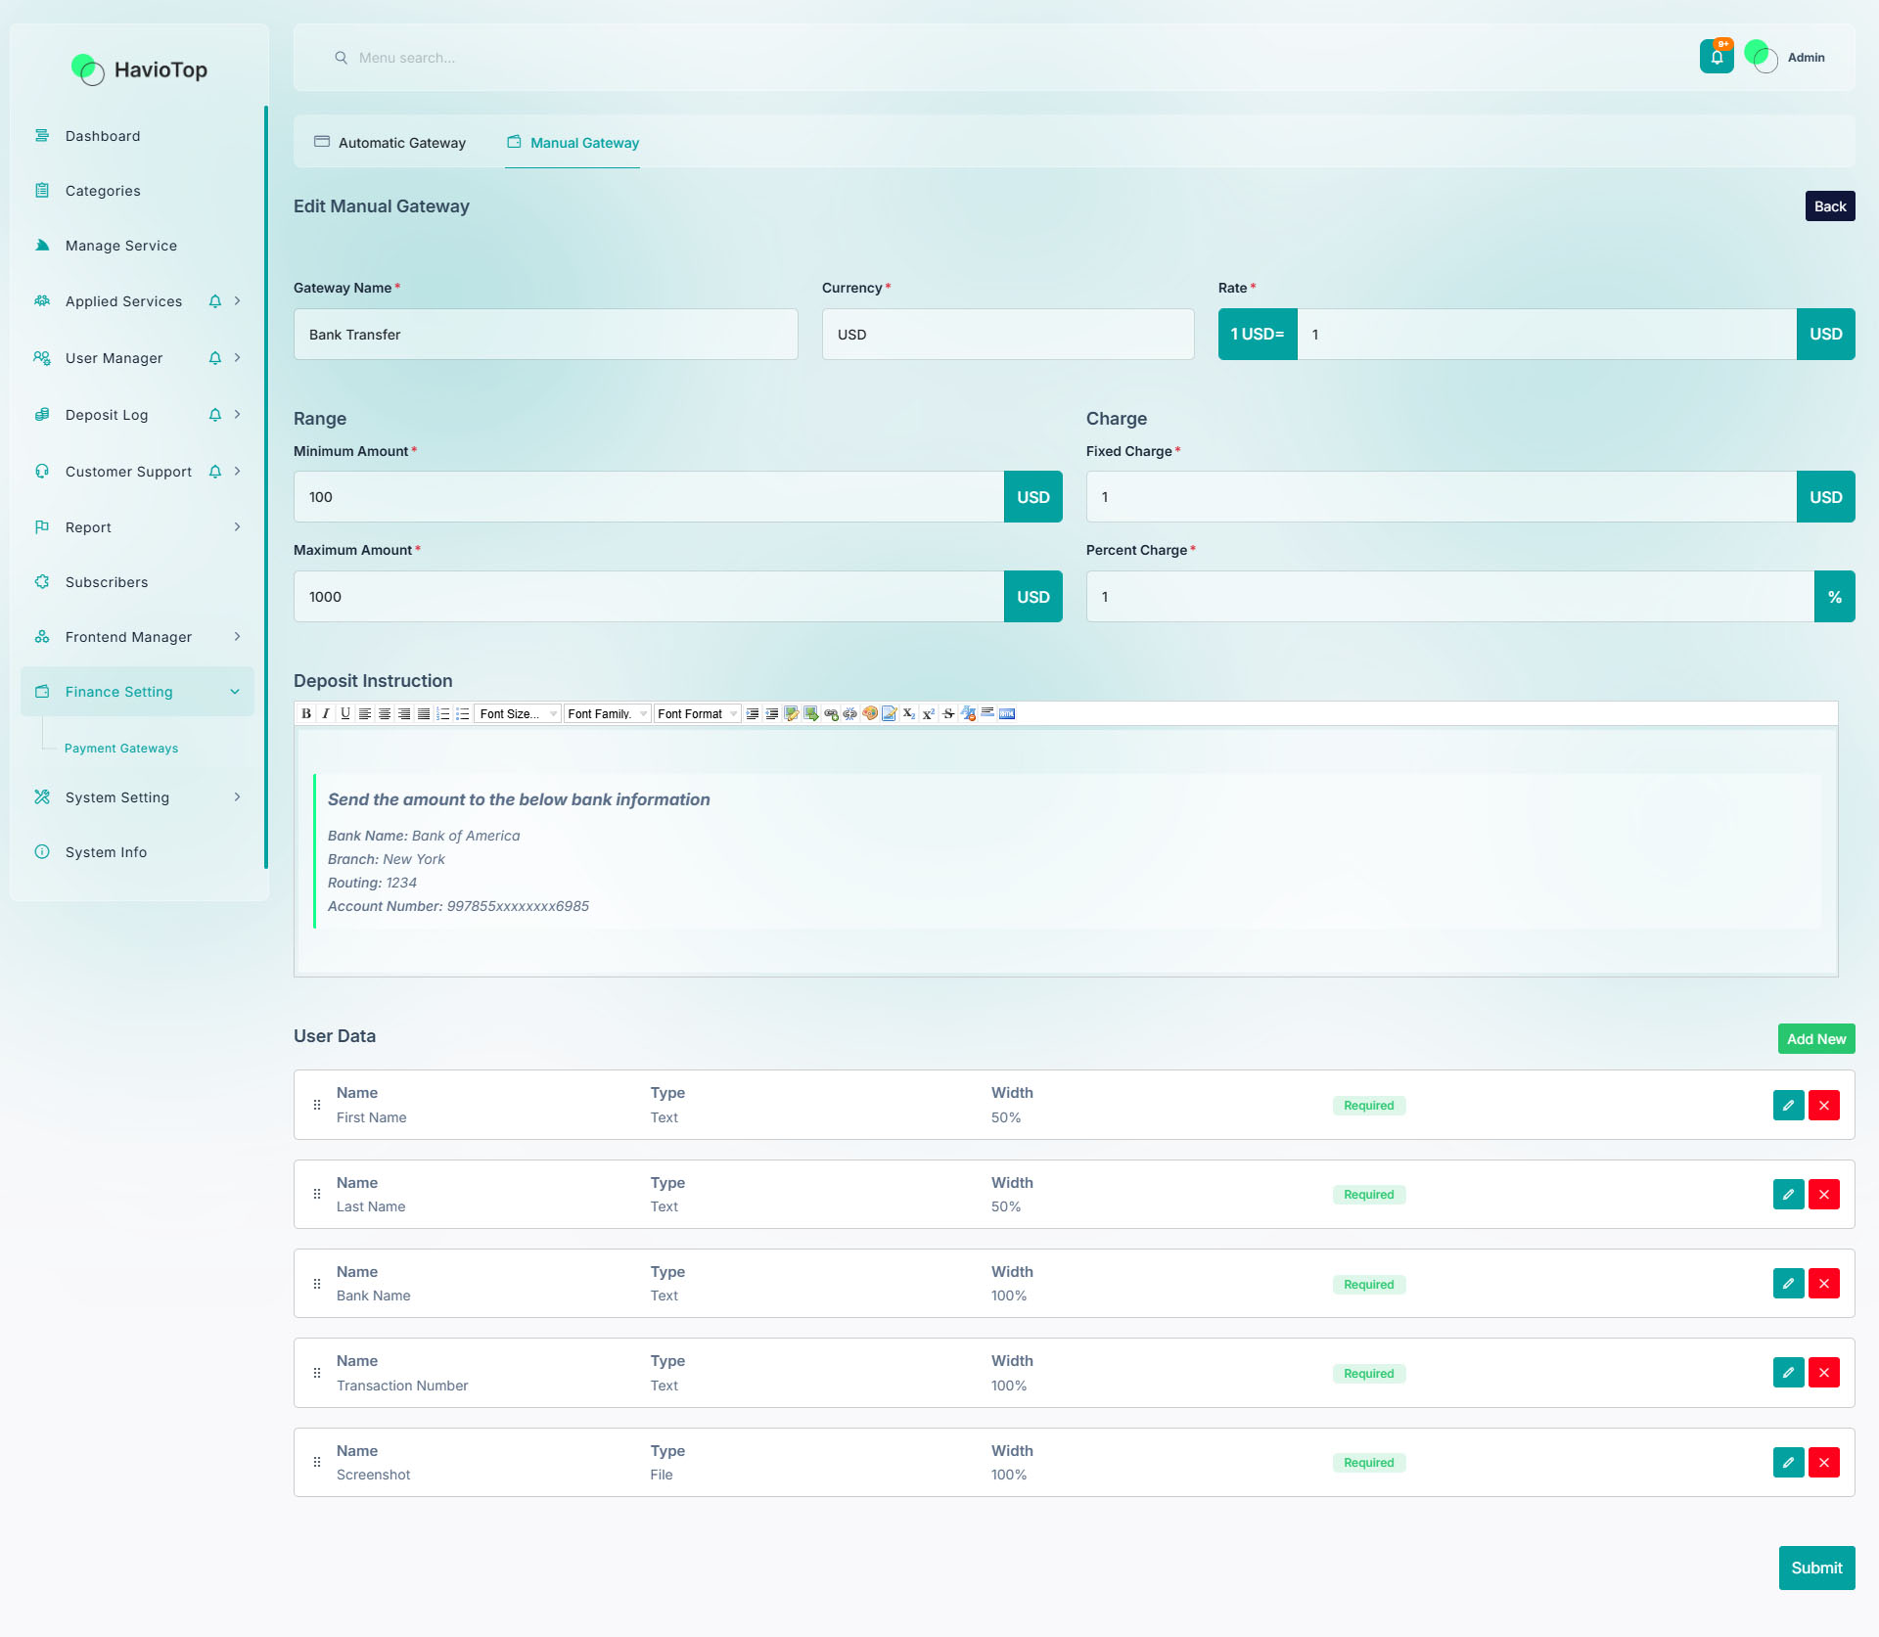Insert unordered bullet list
Image resolution: width=1879 pixels, height=1637 pixels.
click(x=463, y=713)
